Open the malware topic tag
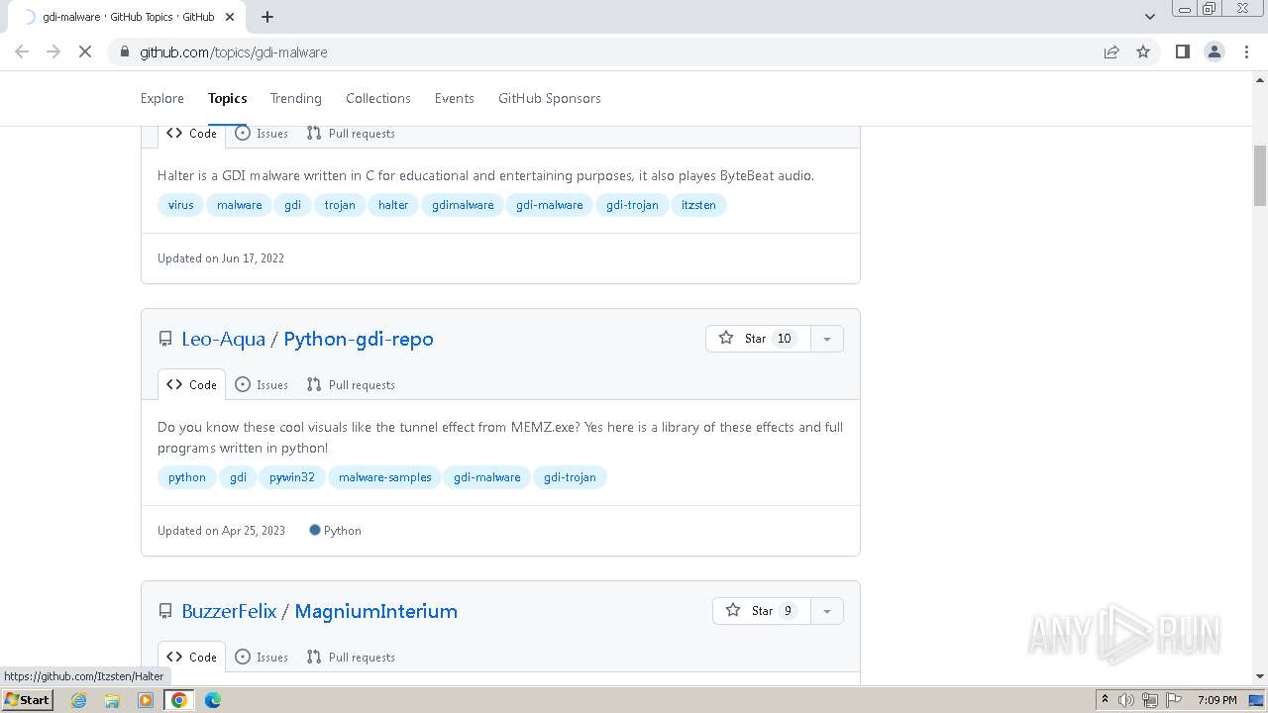1268x713 pixels. click(240, 205)
